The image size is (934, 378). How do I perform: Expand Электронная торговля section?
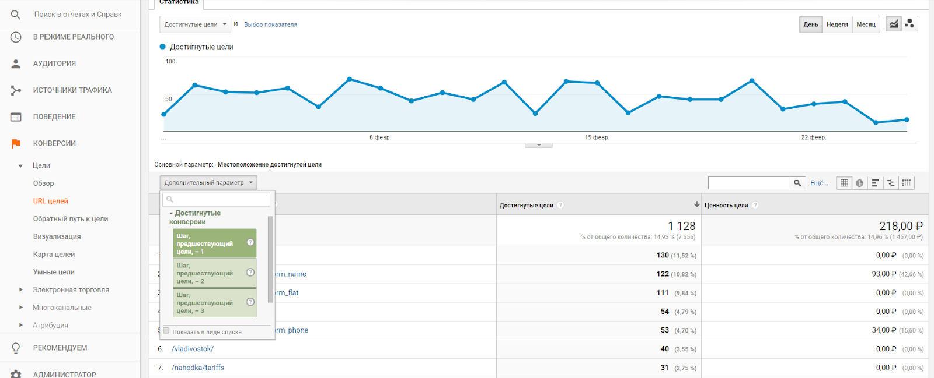[x=21, y=289]
